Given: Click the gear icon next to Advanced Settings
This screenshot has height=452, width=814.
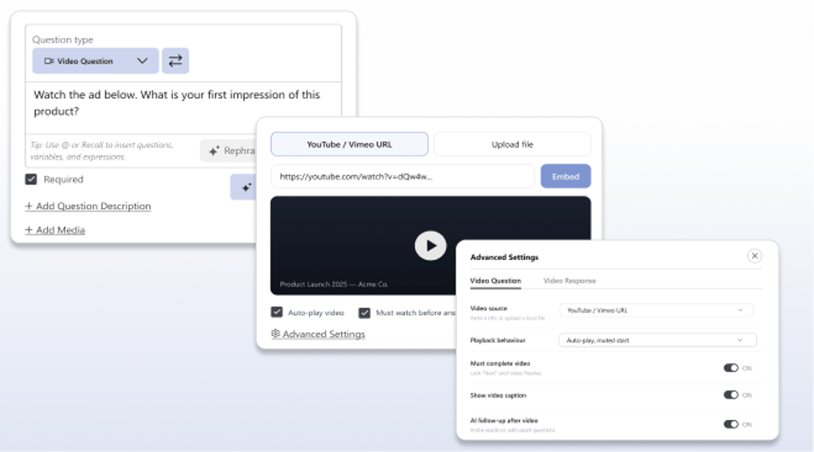Looking at the screenshot, I should [276, 333].
